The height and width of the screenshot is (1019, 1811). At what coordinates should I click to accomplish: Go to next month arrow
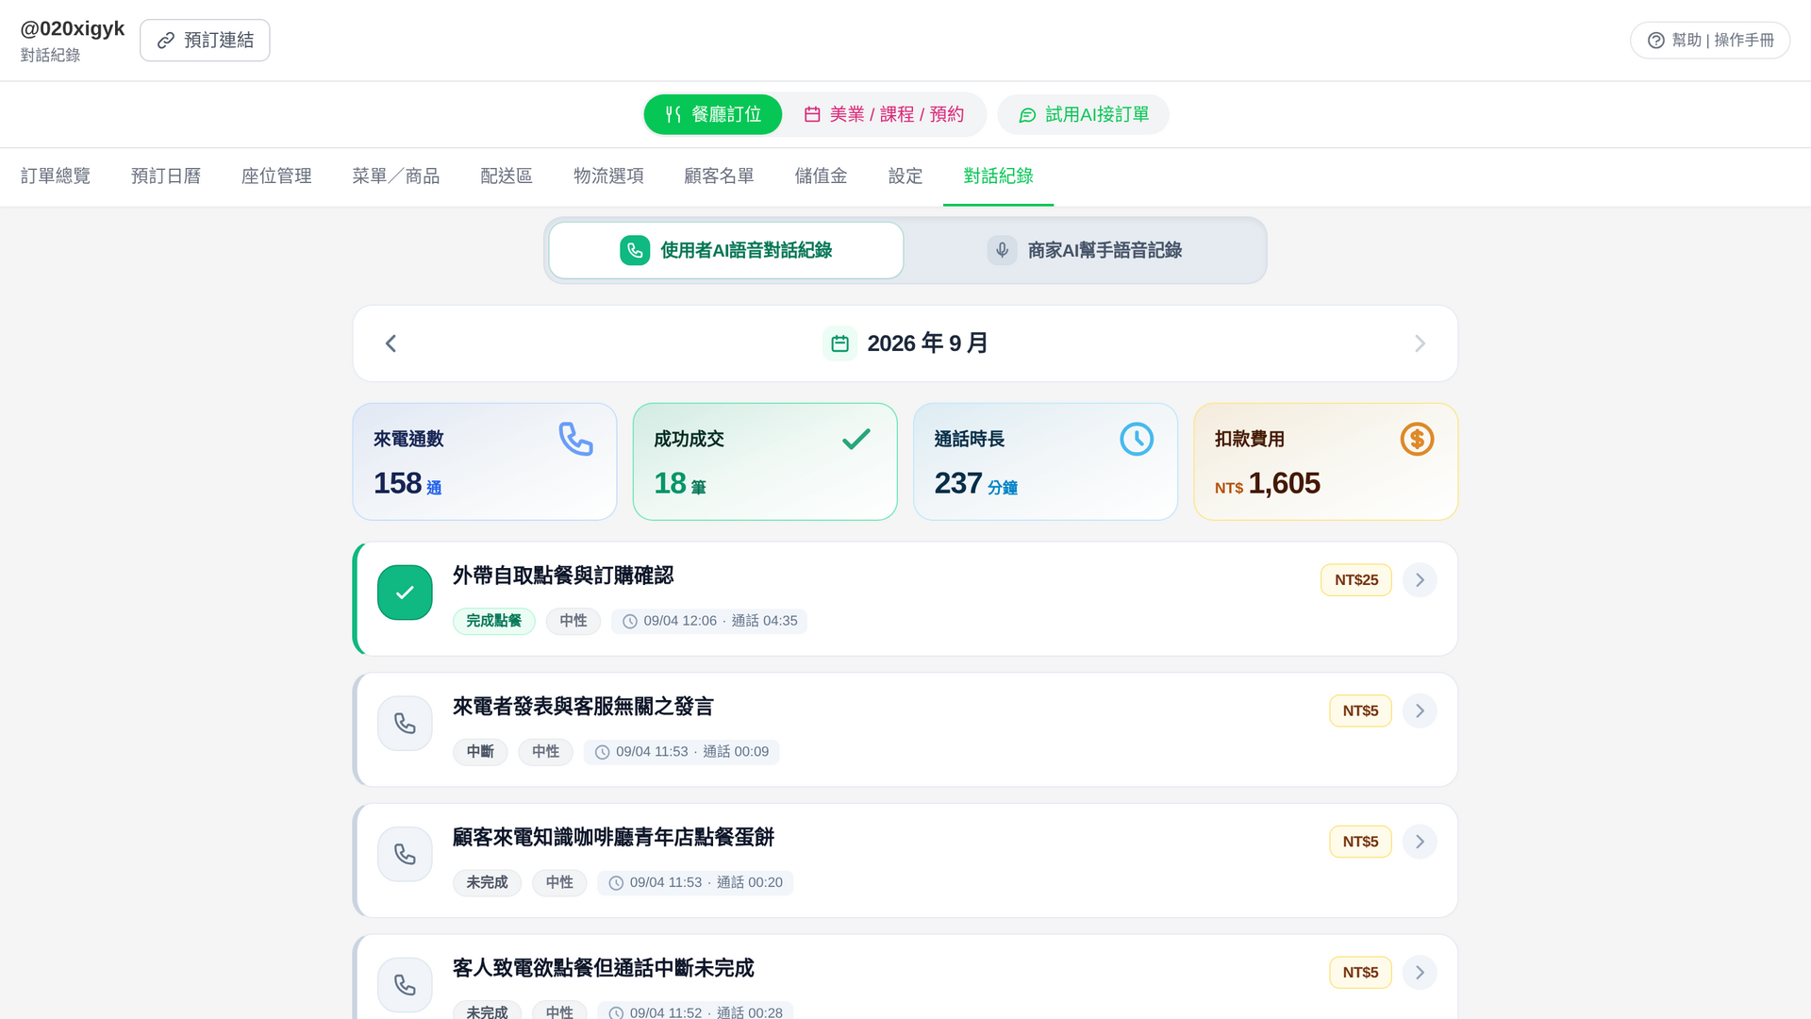coord(1420,343)
